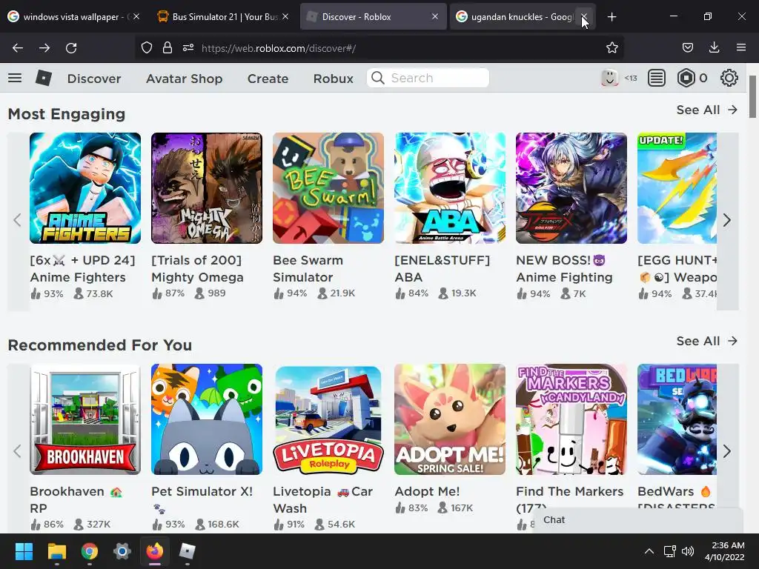Open Chrome from the taskbar
The image size is (759, 569).
coord(90,551)
